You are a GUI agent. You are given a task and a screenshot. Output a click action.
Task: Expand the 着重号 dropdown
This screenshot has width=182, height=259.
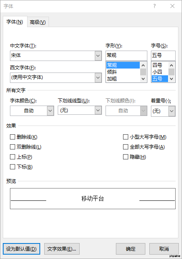coord(172,111)
